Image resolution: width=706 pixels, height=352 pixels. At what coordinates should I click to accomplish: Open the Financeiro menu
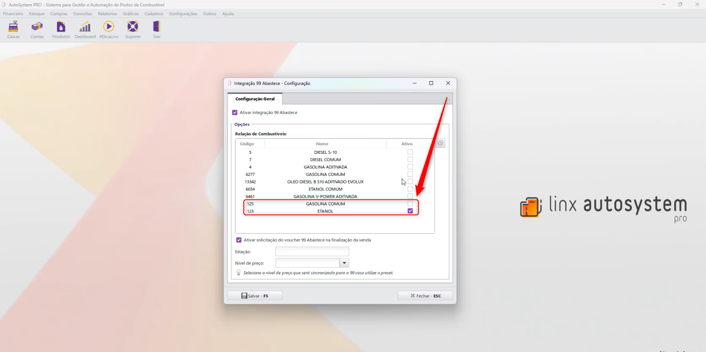point(13,14)
